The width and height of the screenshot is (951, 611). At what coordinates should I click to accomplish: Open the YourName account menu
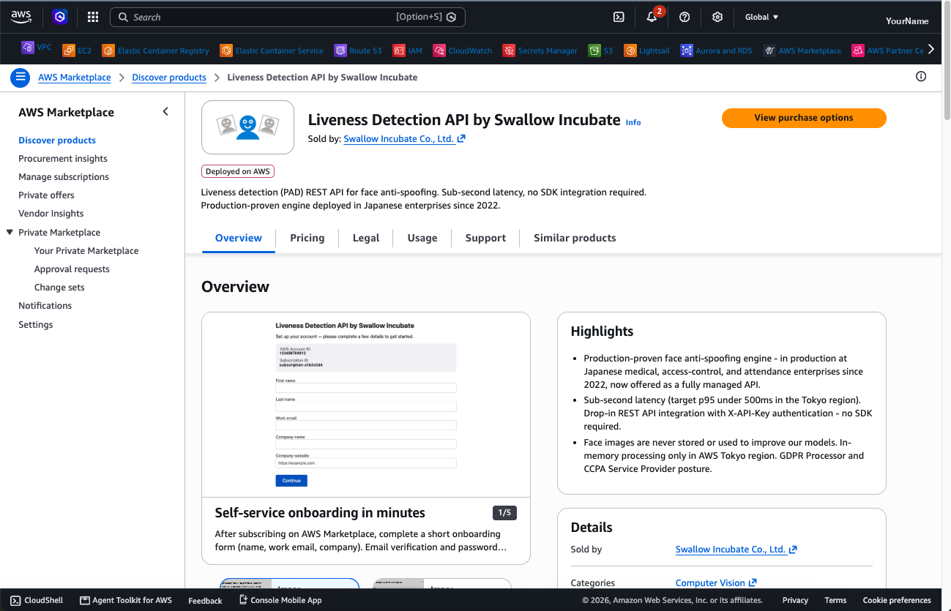(907, 20)
